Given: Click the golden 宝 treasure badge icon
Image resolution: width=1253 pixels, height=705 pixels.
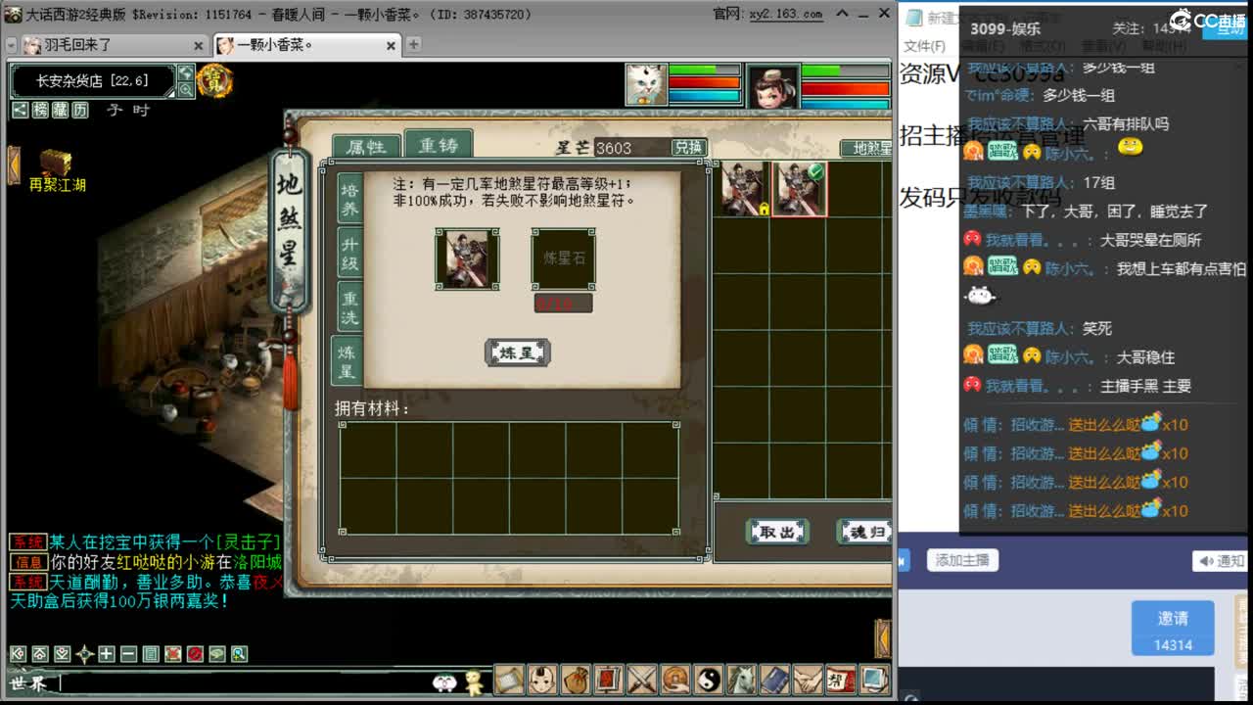Looking at the screenshot, I should 214,80.
